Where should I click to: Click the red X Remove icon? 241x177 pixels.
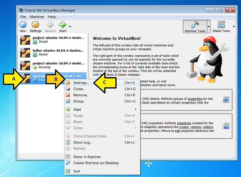[68, 95]
